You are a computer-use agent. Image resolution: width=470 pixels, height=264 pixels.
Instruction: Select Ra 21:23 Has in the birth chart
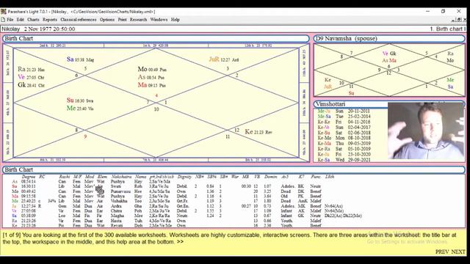(x=31, y=69)
